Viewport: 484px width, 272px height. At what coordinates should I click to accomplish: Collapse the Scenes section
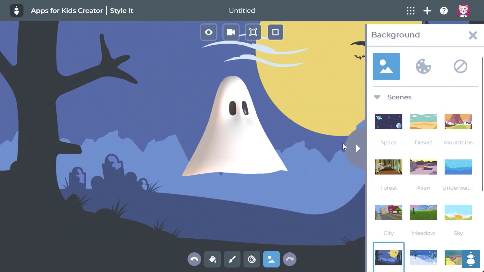[x=377, y=97]
